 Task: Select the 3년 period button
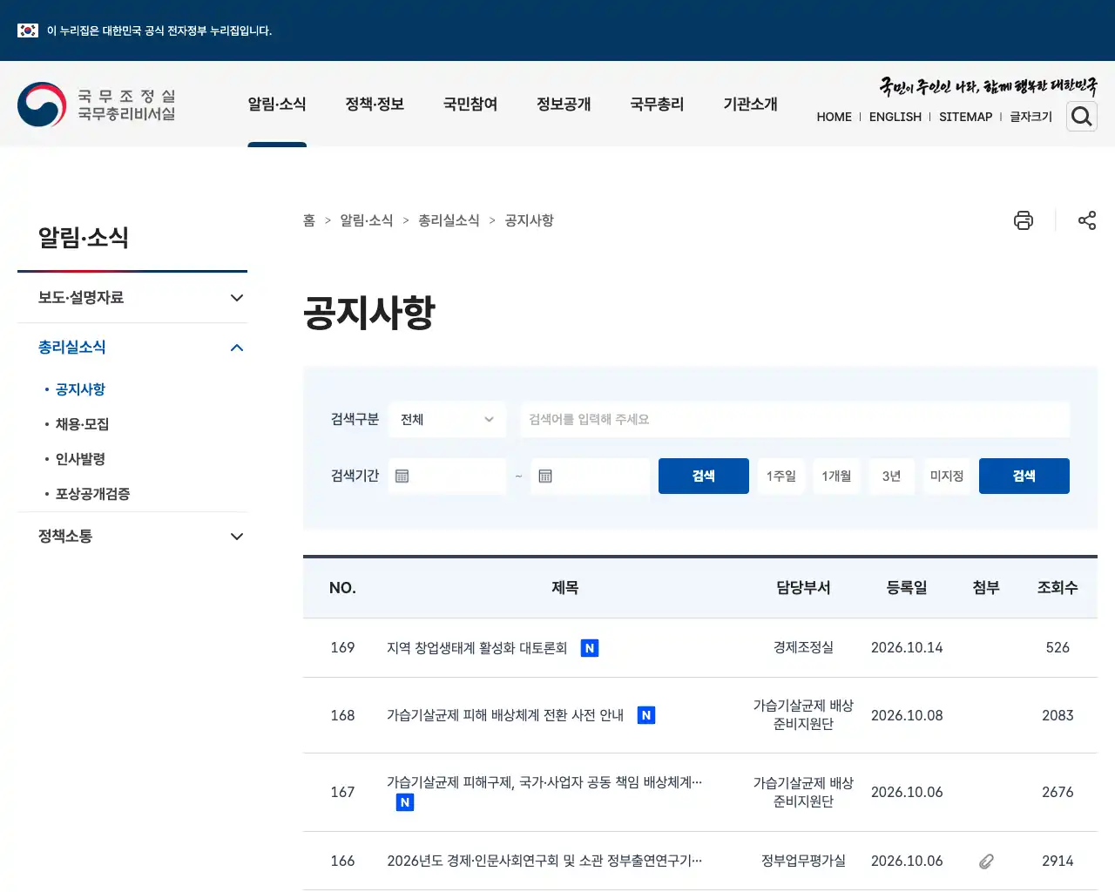pos(891,476)
